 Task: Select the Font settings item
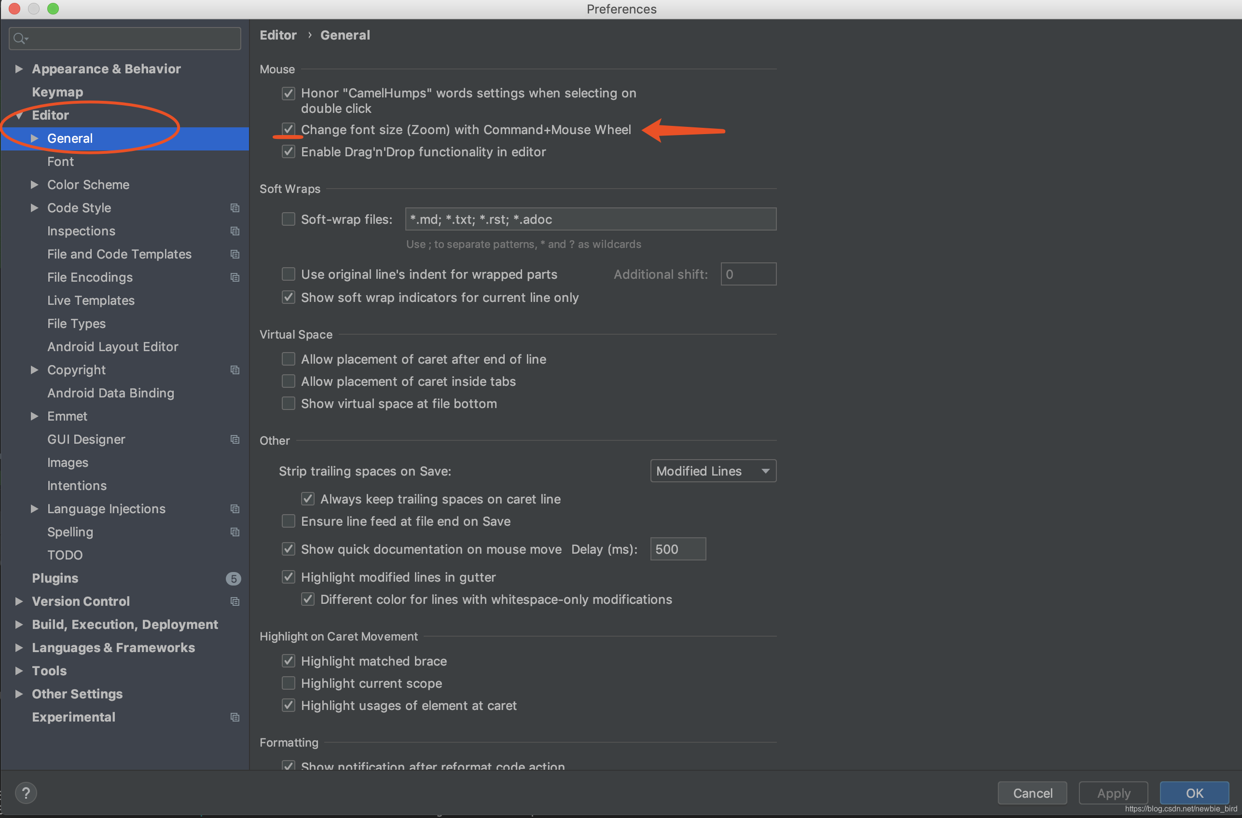click(59, 161)
